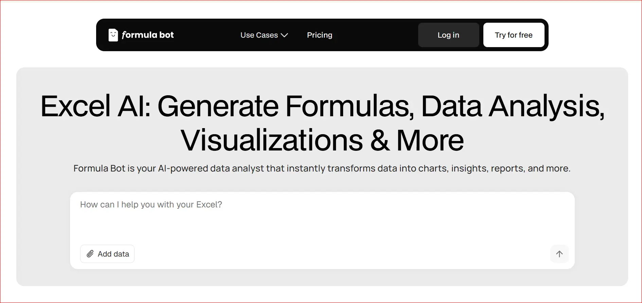
Task: Go to the Pricing page
Action: click(x=319, y=35)
